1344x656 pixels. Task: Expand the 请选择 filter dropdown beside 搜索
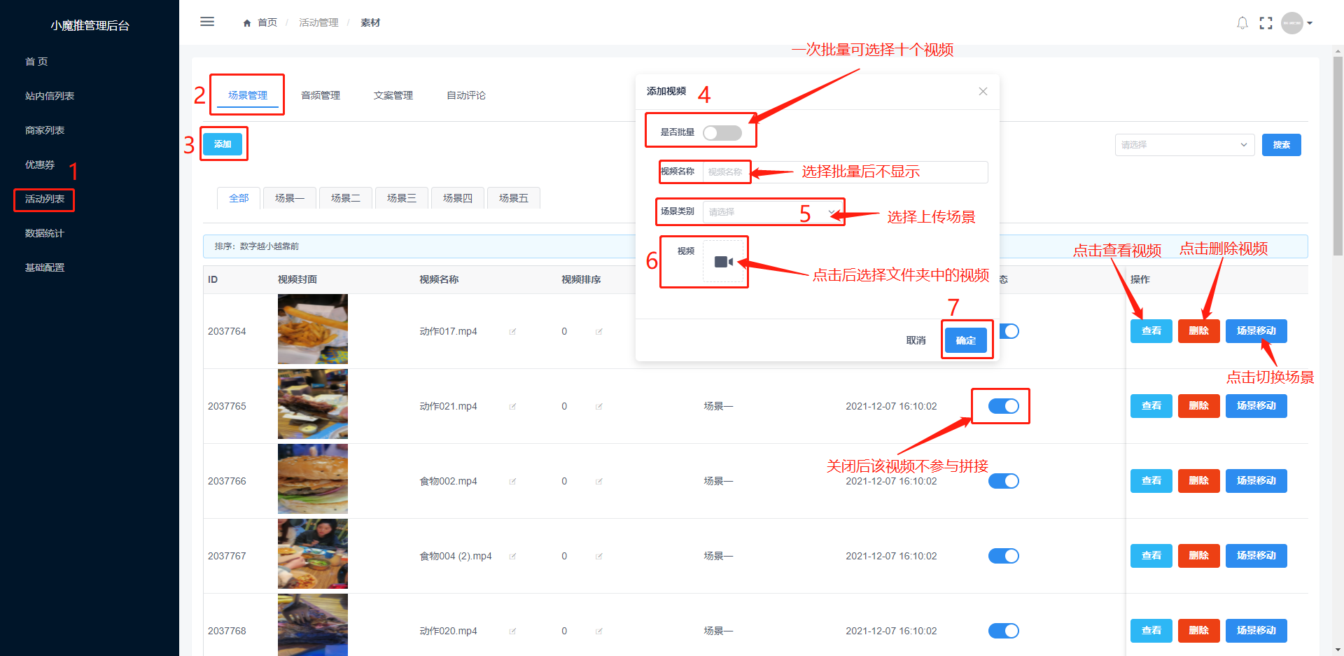(x=1184, y=145)
